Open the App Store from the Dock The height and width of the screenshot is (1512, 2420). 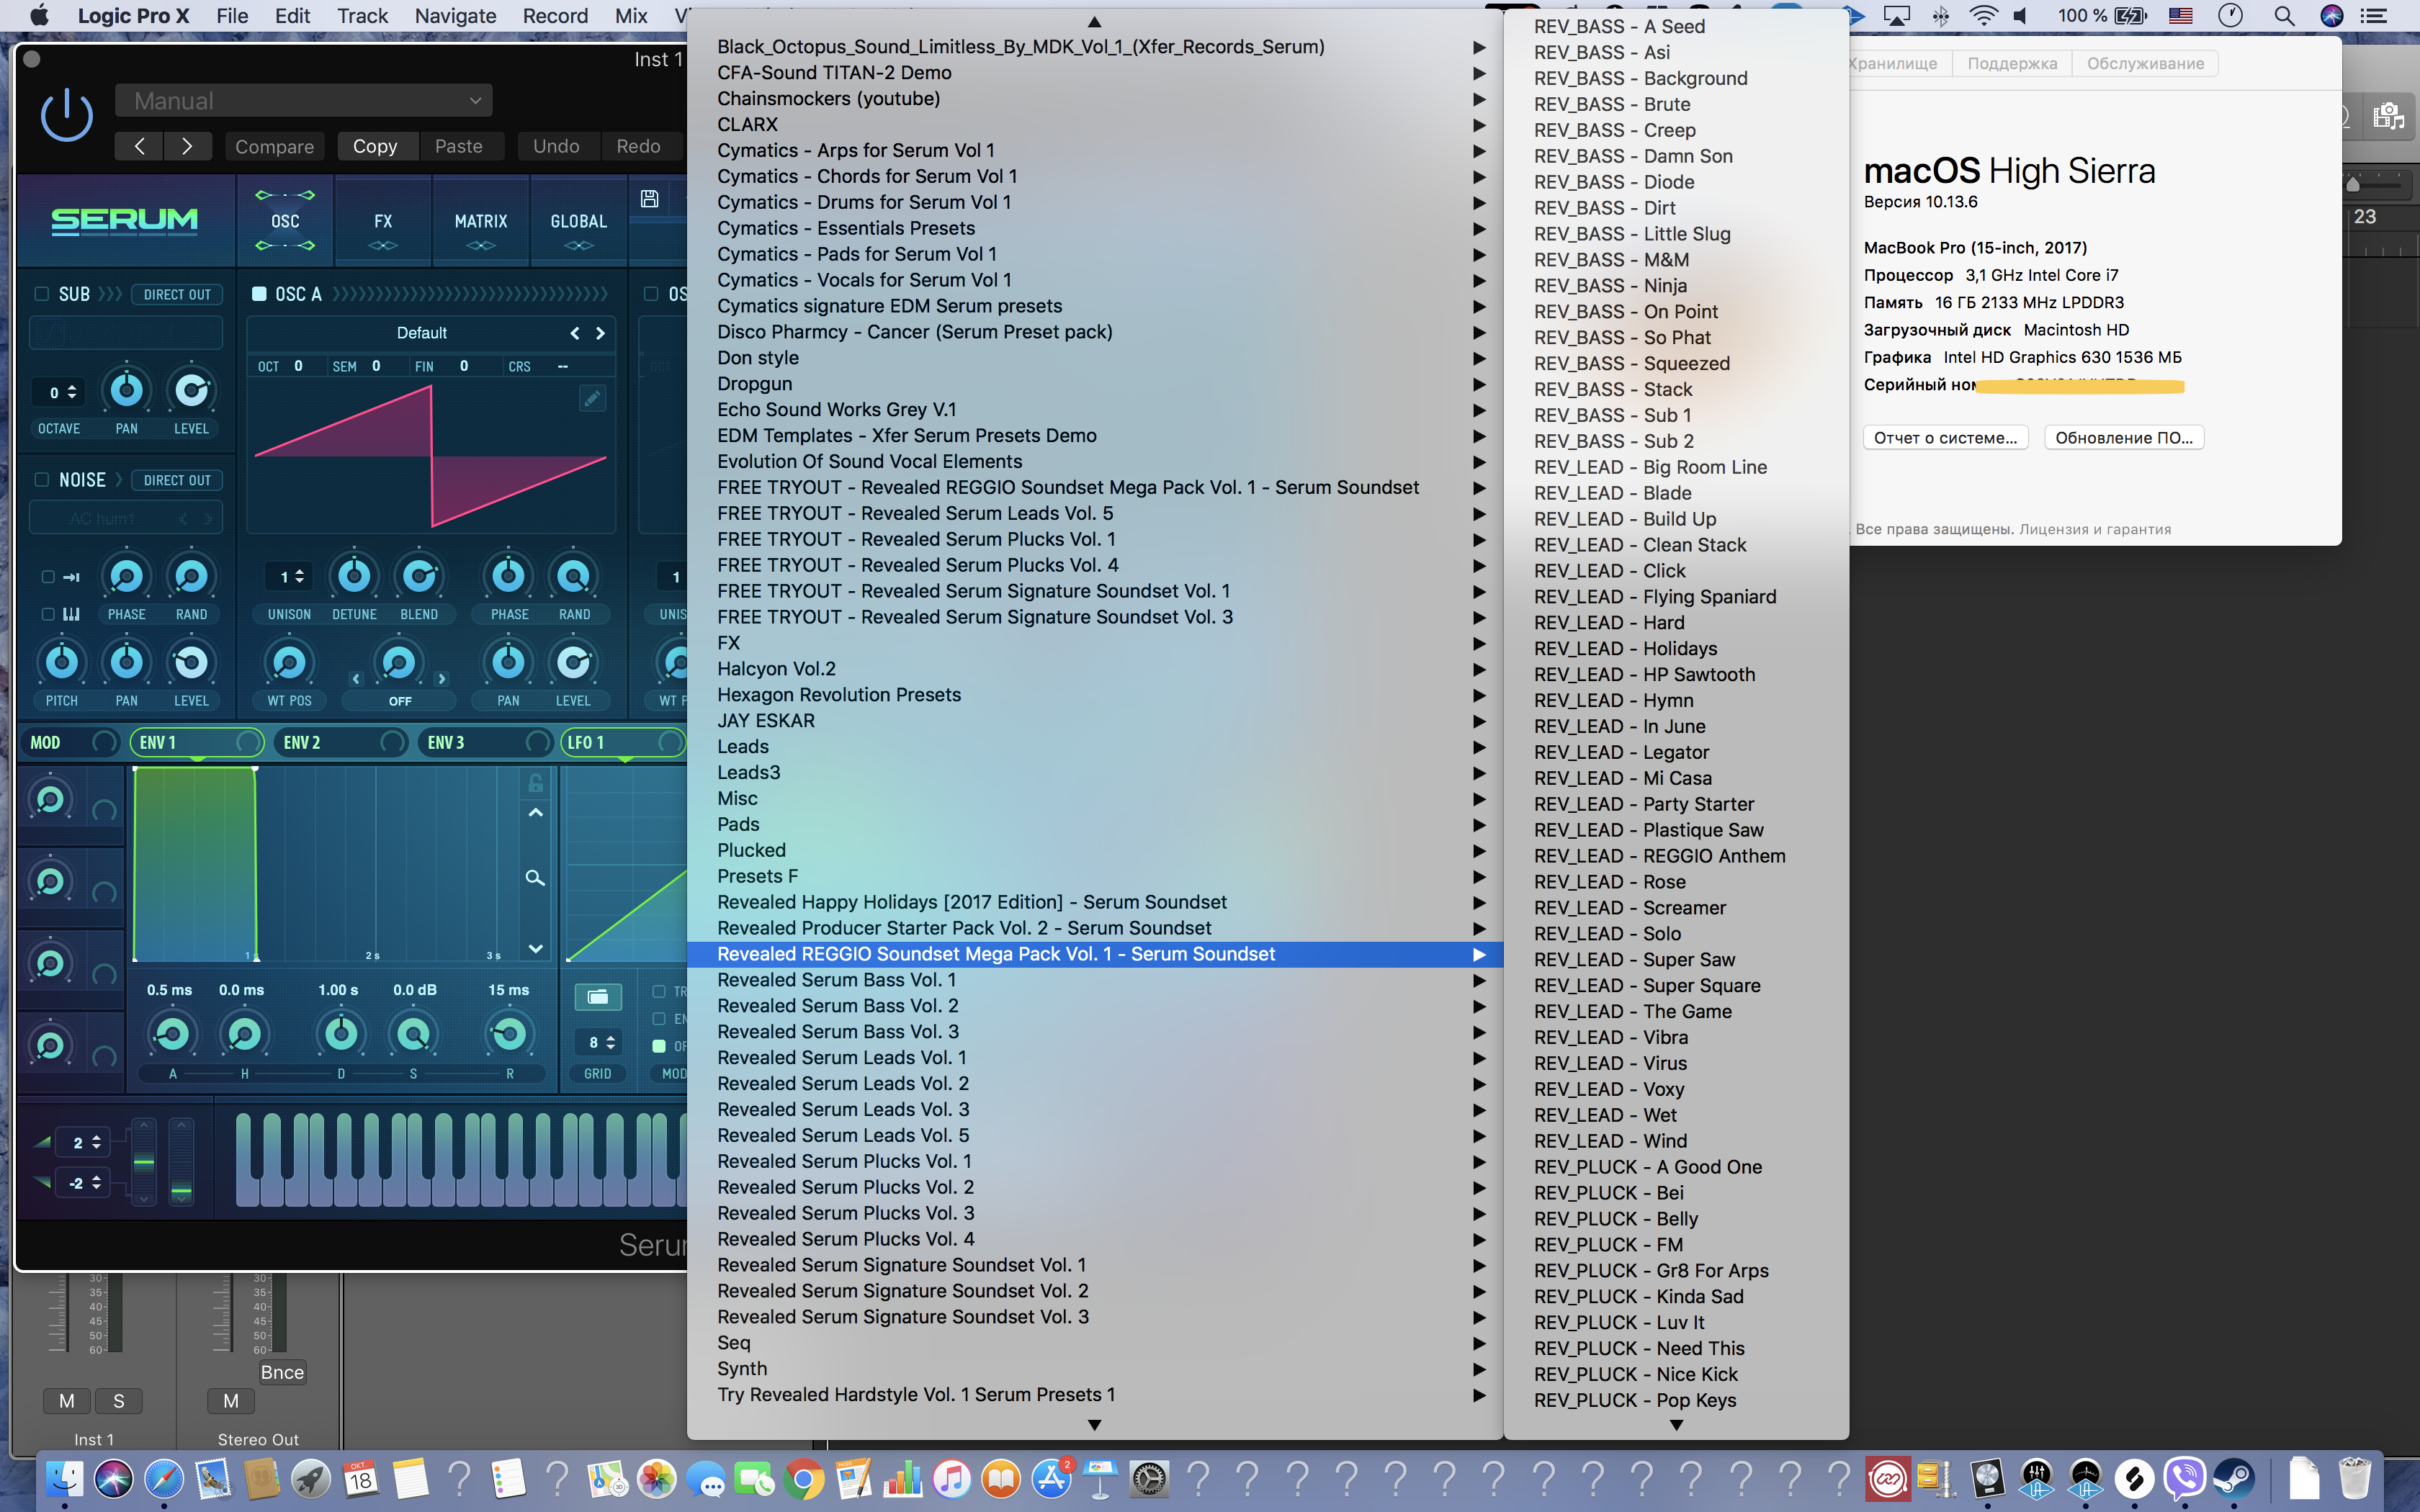click(1051, 1478)
